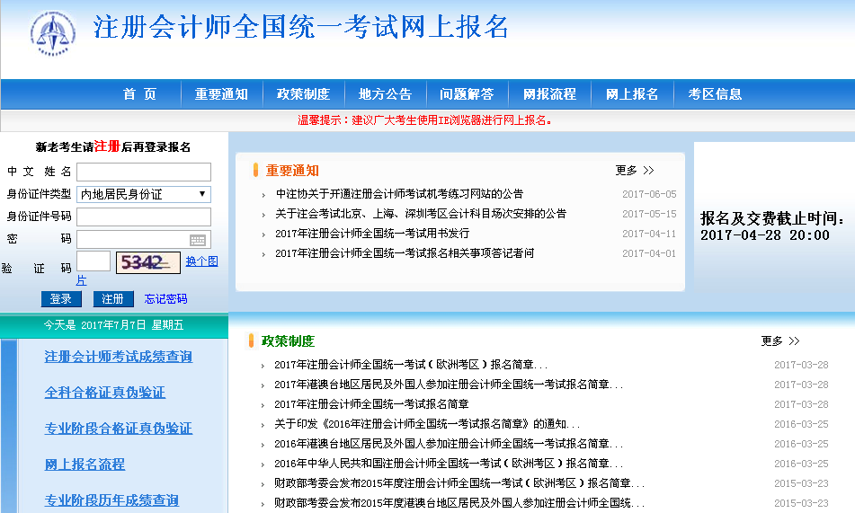Viewport: 855px width, 513px height.
Task: Open 专业阶段合格证真伪验证 link
Action: point(119,429)
